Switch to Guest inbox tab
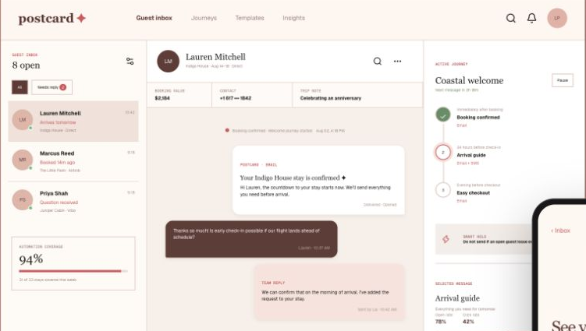This screenshot has width=586, height=331. [x=154, y=18]
